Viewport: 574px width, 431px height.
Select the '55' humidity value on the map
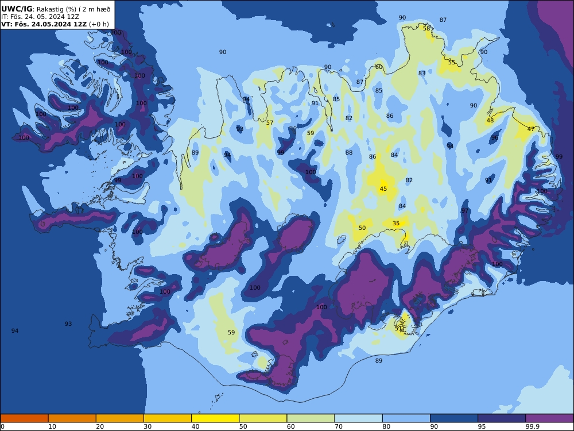click(452, 62)
